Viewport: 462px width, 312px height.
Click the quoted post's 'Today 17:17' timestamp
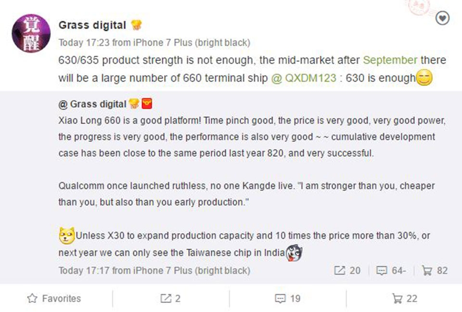84,271
